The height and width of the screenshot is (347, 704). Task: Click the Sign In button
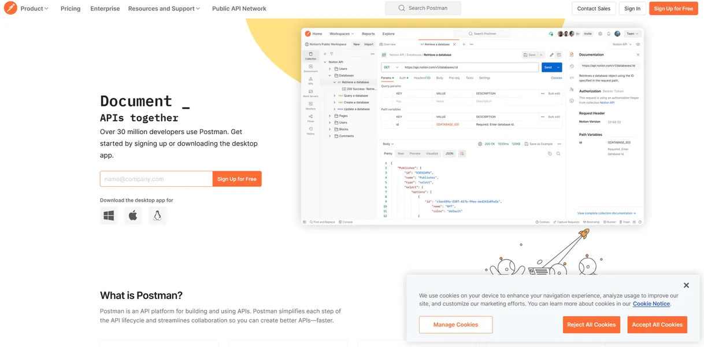pos(632,9)
